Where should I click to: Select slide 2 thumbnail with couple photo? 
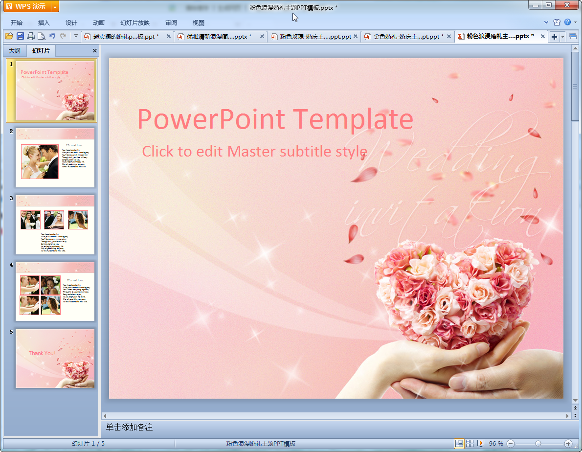click(55, 158)
